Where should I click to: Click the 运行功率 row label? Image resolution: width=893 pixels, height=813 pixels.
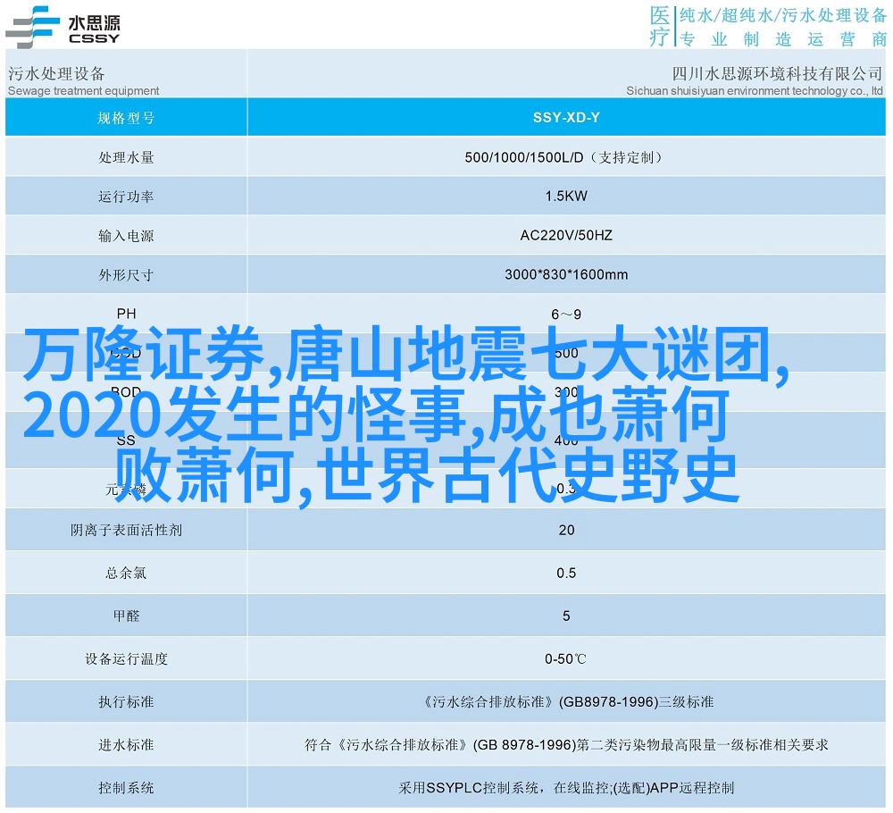(126, 197)
